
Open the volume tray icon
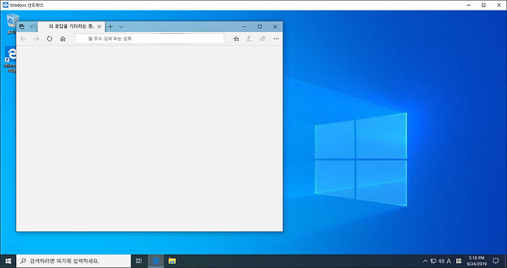tap(442, 261)
